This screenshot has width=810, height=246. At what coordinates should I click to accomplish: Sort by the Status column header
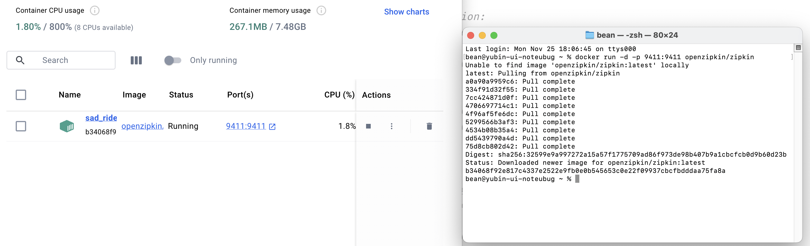(181, 95)
